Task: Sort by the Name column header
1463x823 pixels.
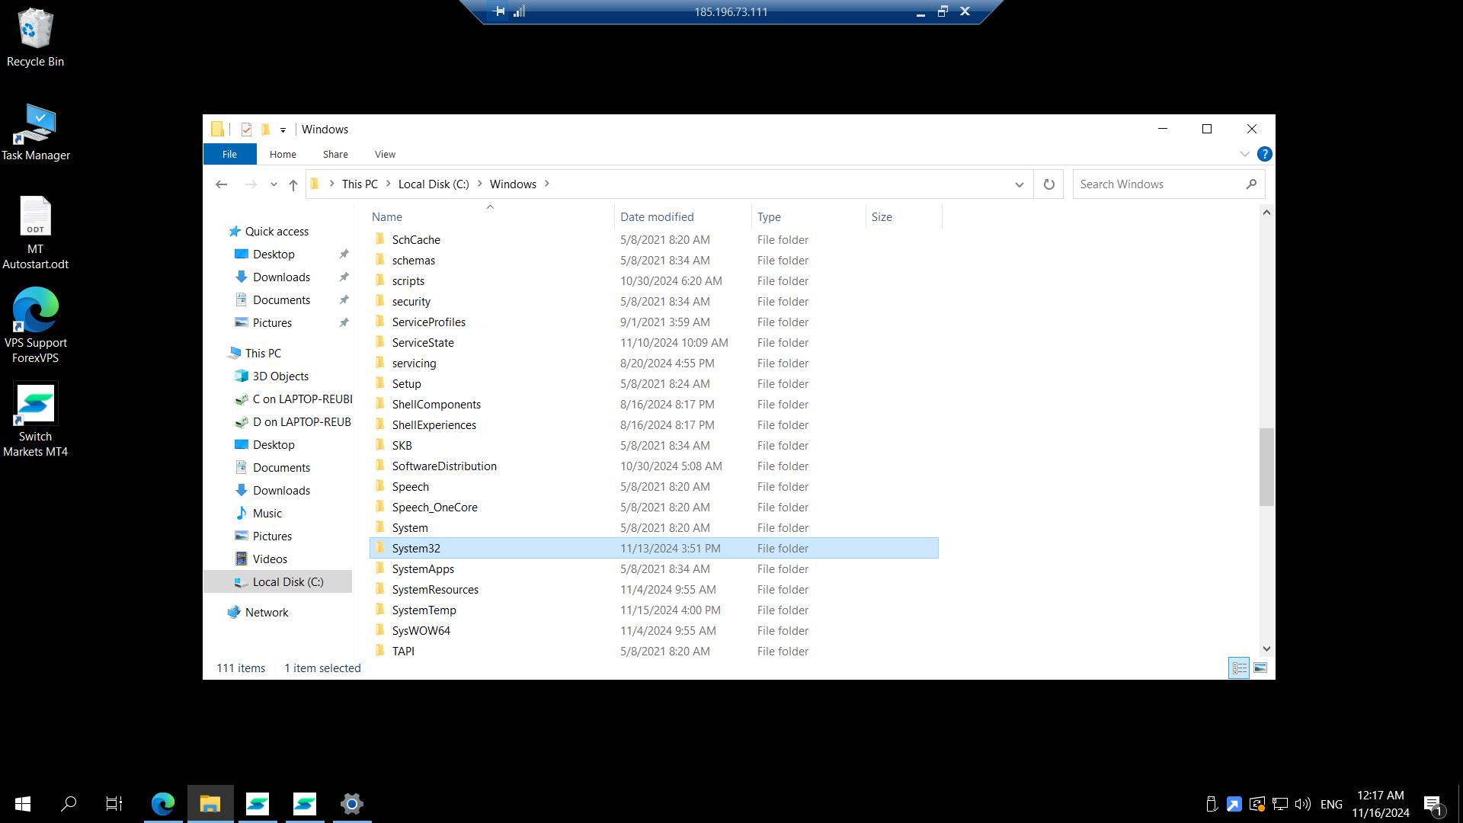Action: 491,217
